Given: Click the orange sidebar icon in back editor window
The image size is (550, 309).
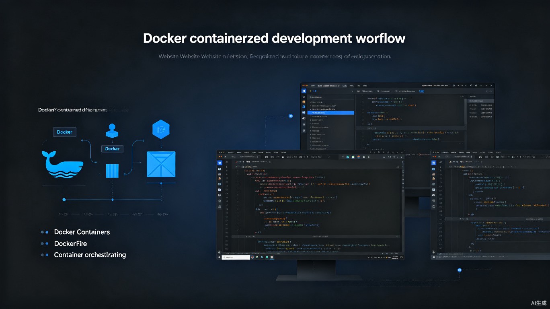Looking at the screenshot, I should pos(304,102).
